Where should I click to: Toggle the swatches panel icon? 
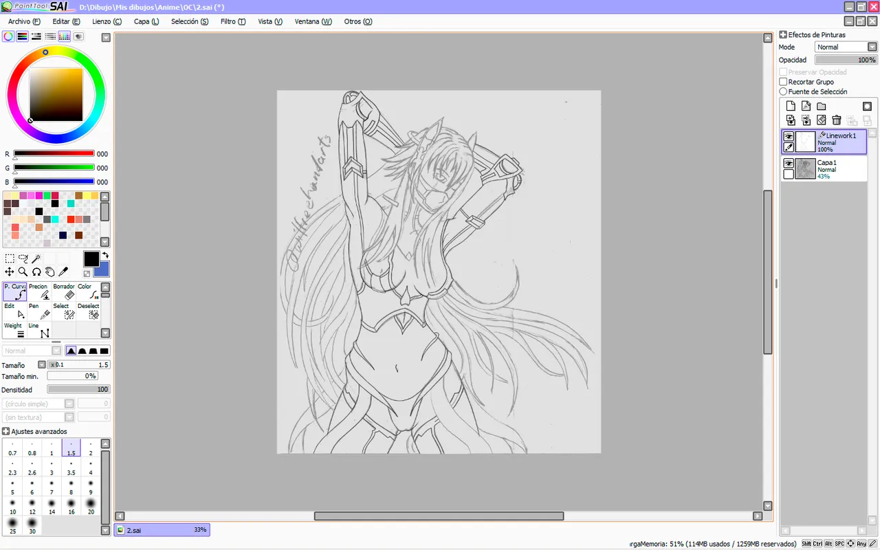coord(65,36)
